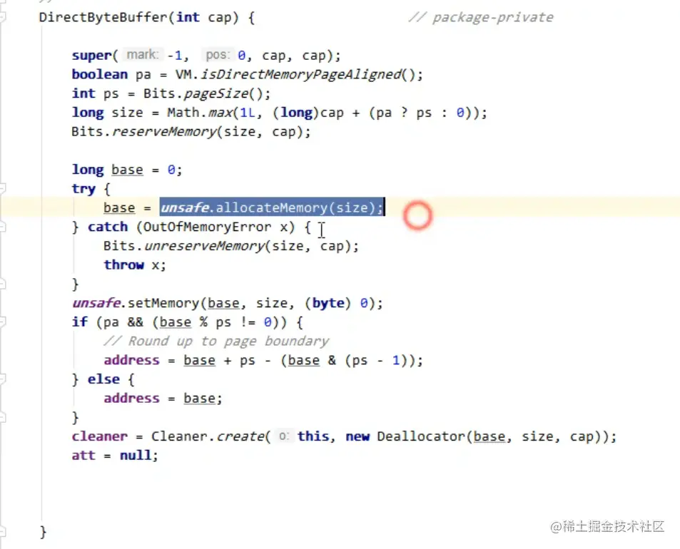Click 'address' in 'address = base;'
The height and width of the screenshot is (549, 680).
(132, 399)
